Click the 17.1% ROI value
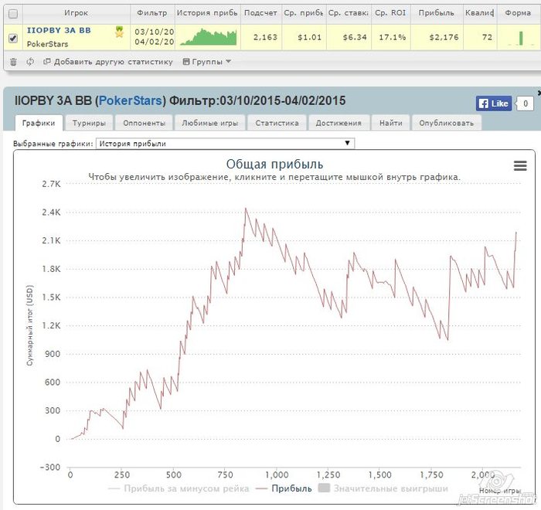Screen dimensions: 541x510 [x=393, y=37]
